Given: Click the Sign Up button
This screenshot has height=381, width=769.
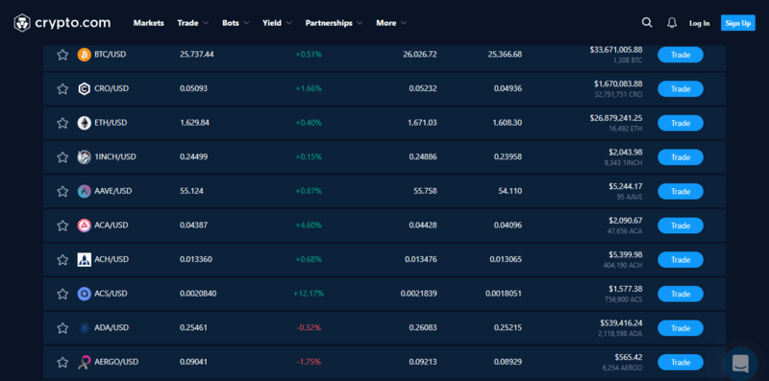Looking at the screenshot, I should [737, 23].
